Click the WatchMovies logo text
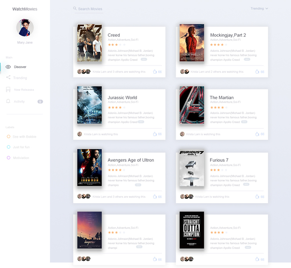Viewport: 291px width, 268px height. 25,9
